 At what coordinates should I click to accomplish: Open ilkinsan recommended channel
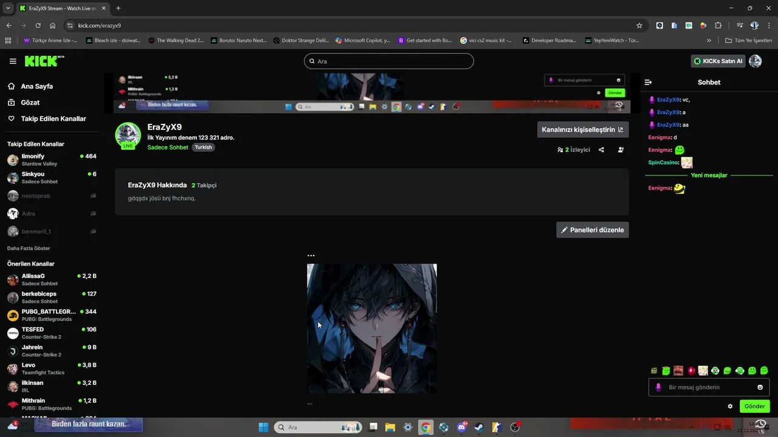[52, 387]
